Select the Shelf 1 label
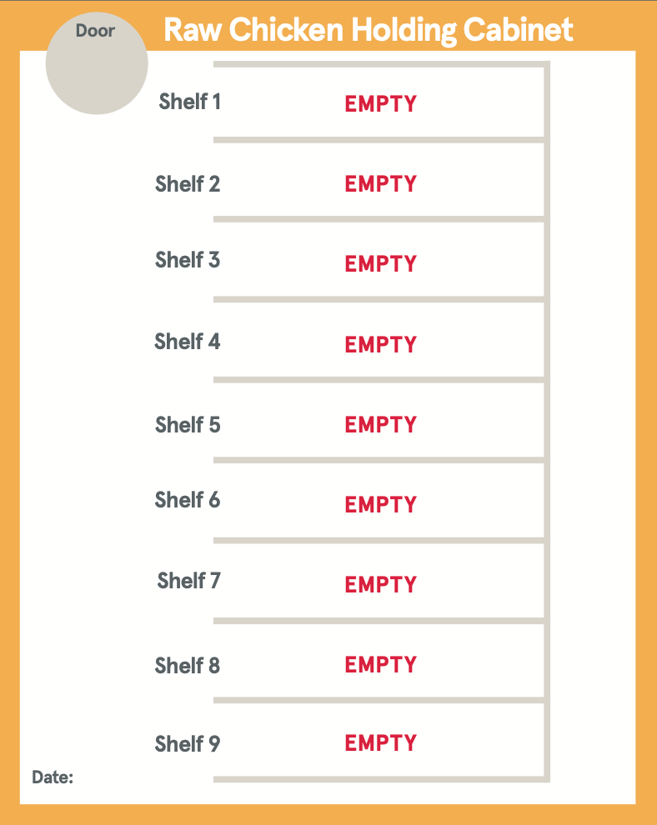Viewport: 657px width, 825px height. coord(190,102)
